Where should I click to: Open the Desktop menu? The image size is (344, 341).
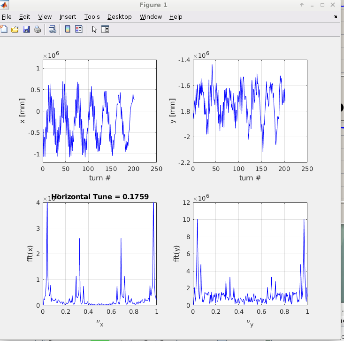[119, 16]
